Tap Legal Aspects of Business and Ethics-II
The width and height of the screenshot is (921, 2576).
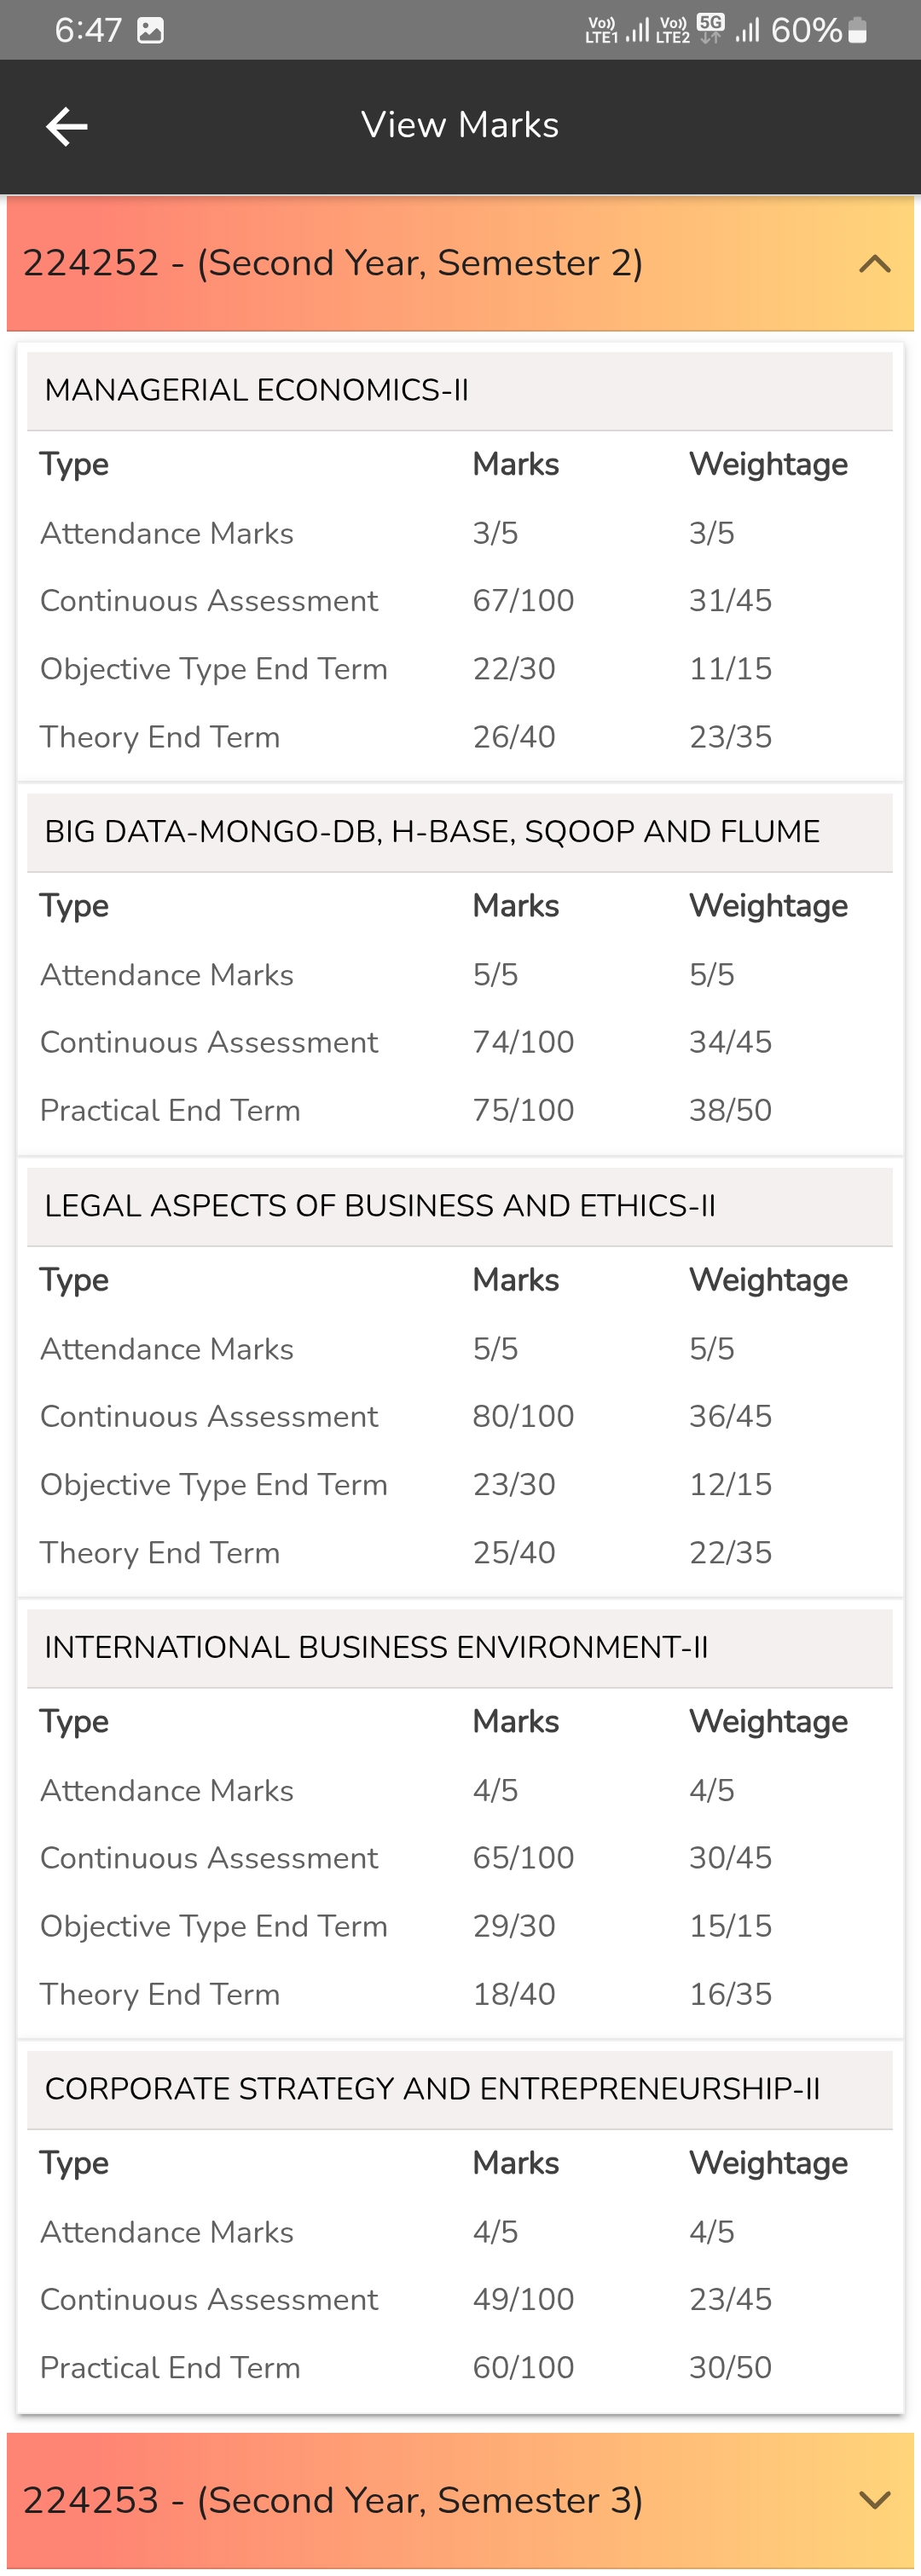click(380, 1206)
